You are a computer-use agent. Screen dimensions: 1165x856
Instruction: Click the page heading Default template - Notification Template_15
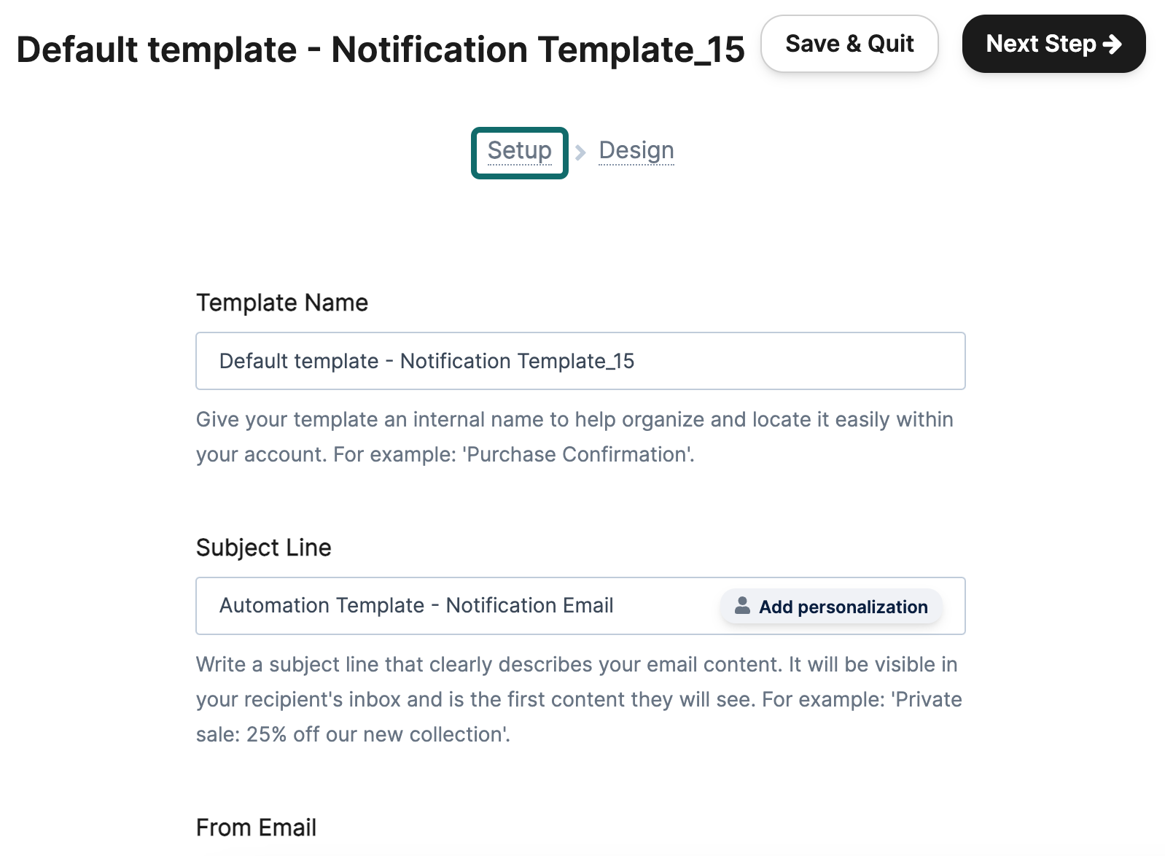pos(381,50)
